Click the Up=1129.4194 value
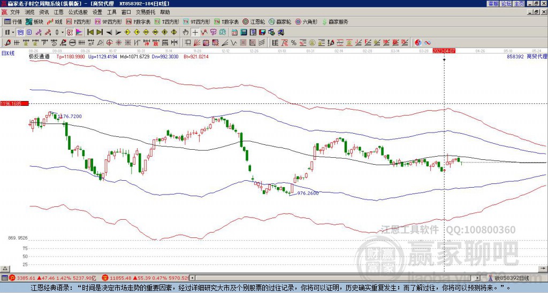Screen dimensions: 548x293 pyautogui.click(x=102, y=56)
